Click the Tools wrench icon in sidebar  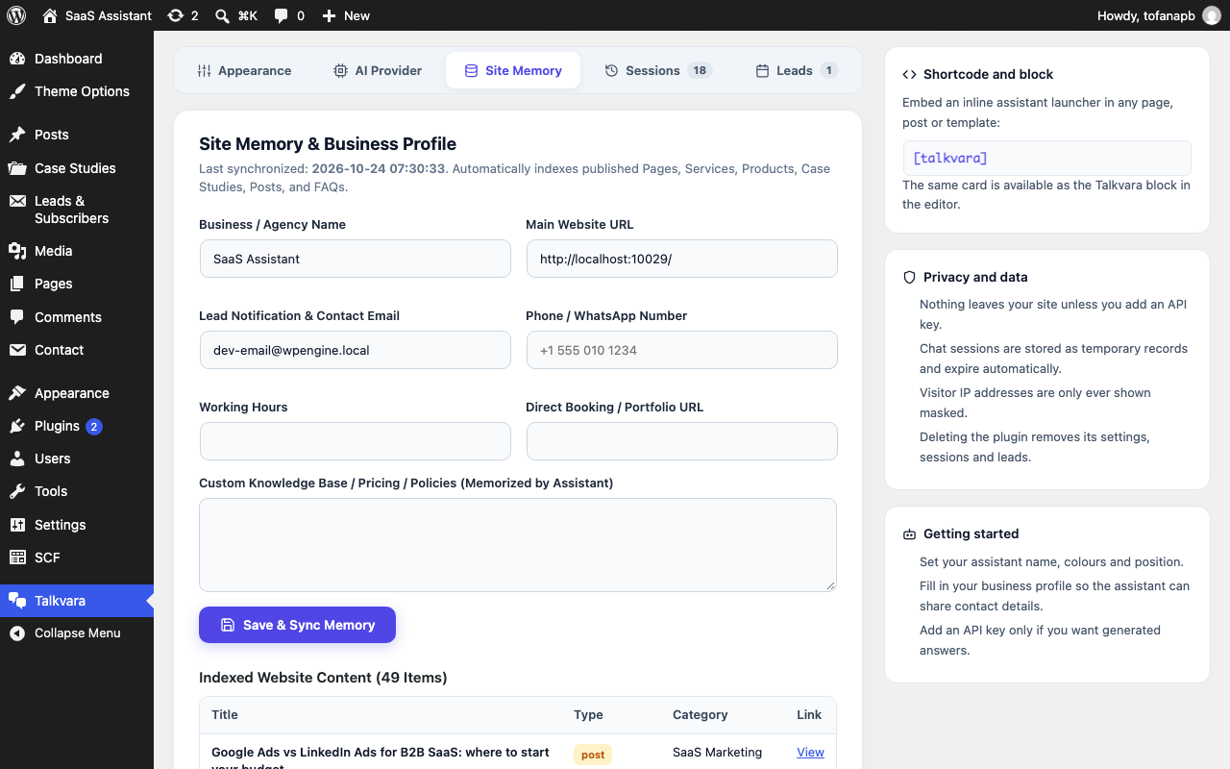17,491
